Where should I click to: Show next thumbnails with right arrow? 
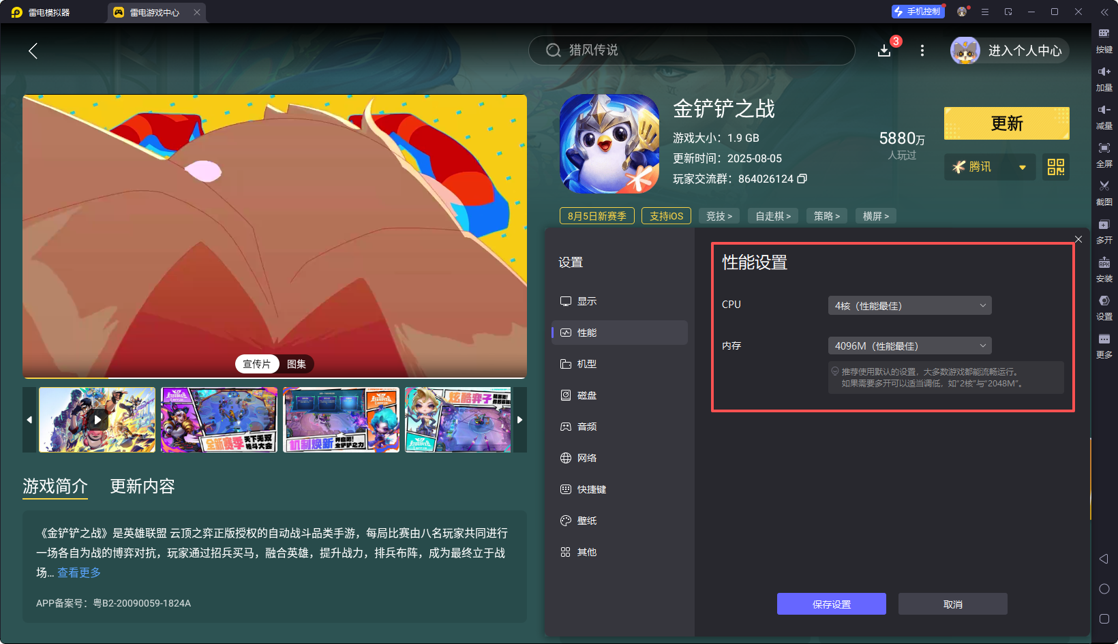pyautogui.click(x=520, y=420)
